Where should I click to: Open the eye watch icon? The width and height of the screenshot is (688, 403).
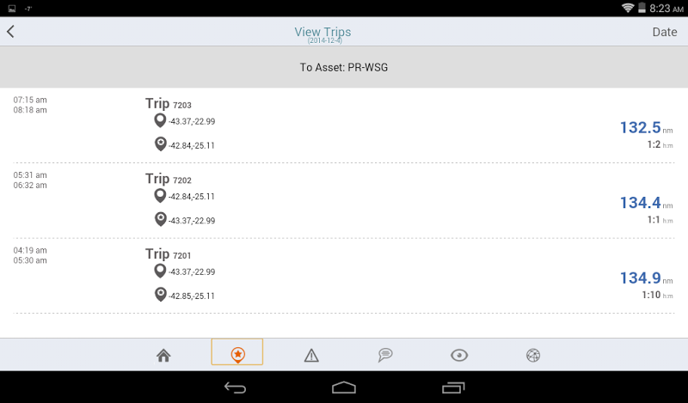click(x=459, y=355)
